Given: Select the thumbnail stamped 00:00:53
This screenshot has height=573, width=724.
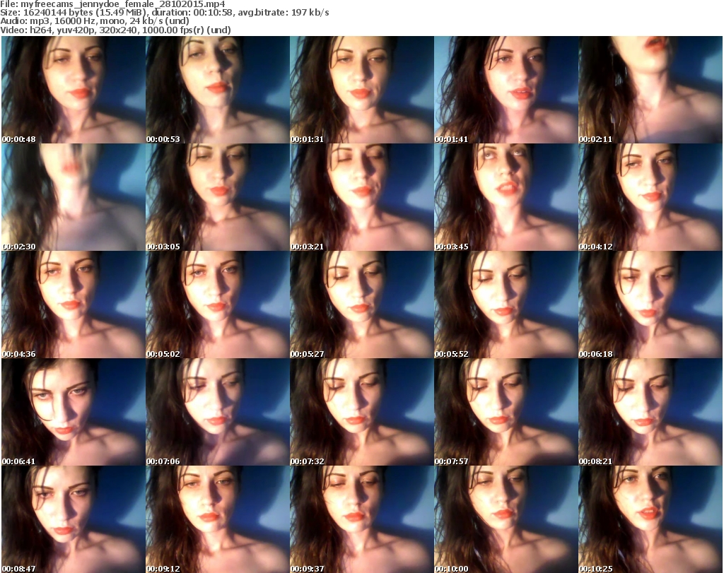Looking at the screenshot, I should pos(218,90).
